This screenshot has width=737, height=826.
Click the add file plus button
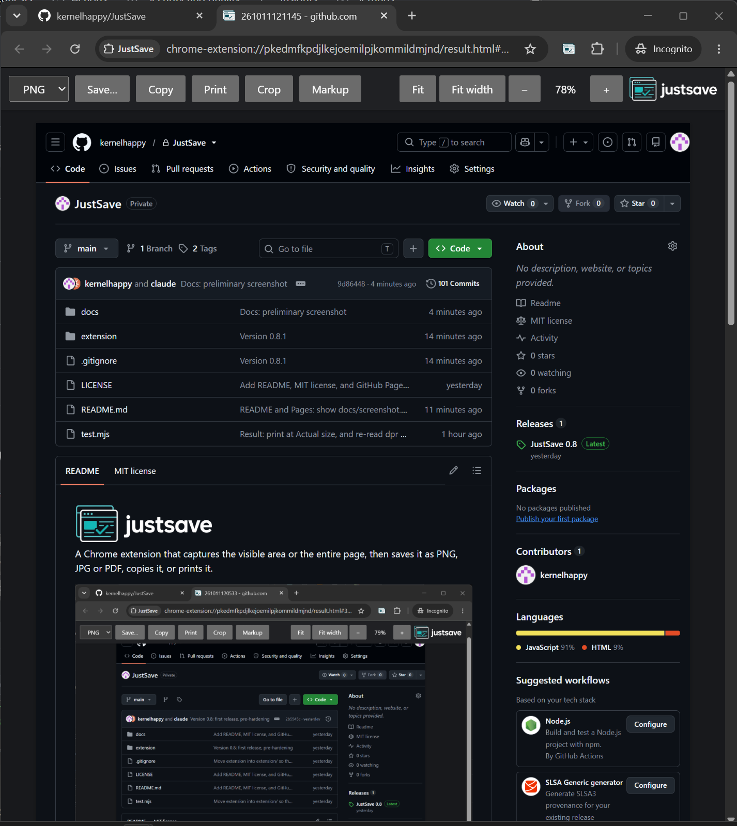pos(413,248)
